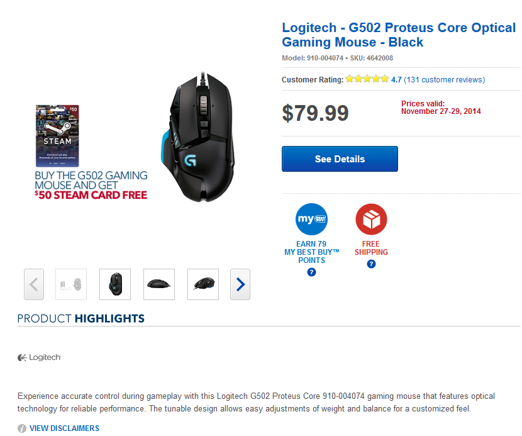Image resolution: width=522 pixels, height=436 pixels.
Task: Click the info icon beside View Disclaimers
Action: (22, 428)
